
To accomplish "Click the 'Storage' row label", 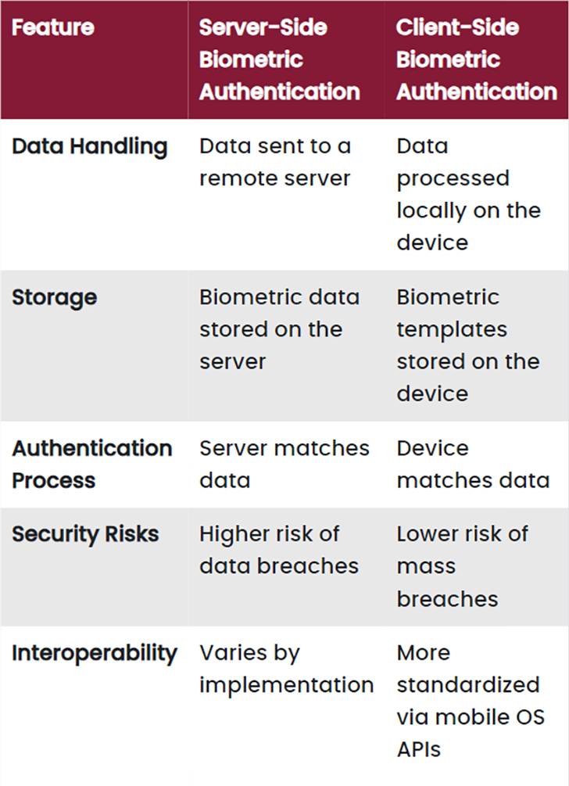I will pyautogui.click(x=54, y=298).
